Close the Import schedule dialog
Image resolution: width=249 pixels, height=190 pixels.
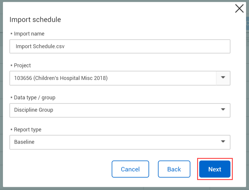(239, 8)
